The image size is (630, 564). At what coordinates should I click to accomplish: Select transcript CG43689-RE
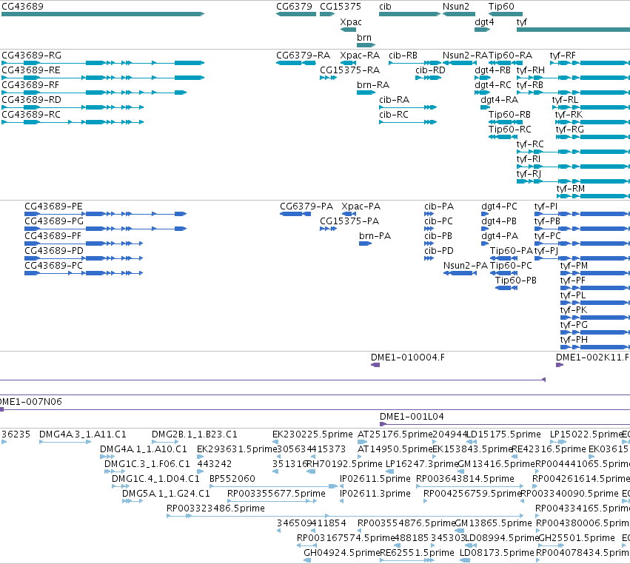pyautogui.click(x=103, y=78)
